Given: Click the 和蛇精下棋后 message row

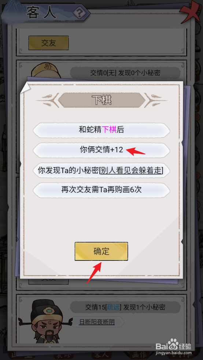Looking at the screenshot, I should pyautogui.click(x=101, y=130).
